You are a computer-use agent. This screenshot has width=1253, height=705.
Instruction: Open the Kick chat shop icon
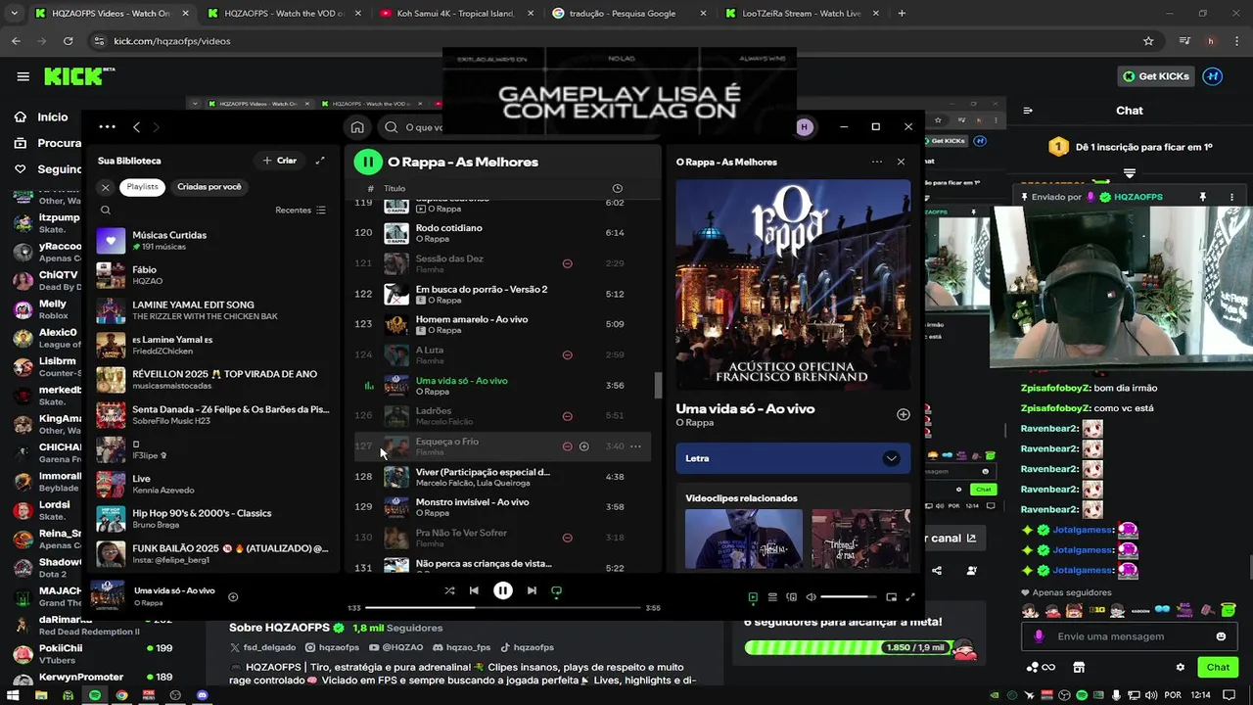[x=1079, y=667]
